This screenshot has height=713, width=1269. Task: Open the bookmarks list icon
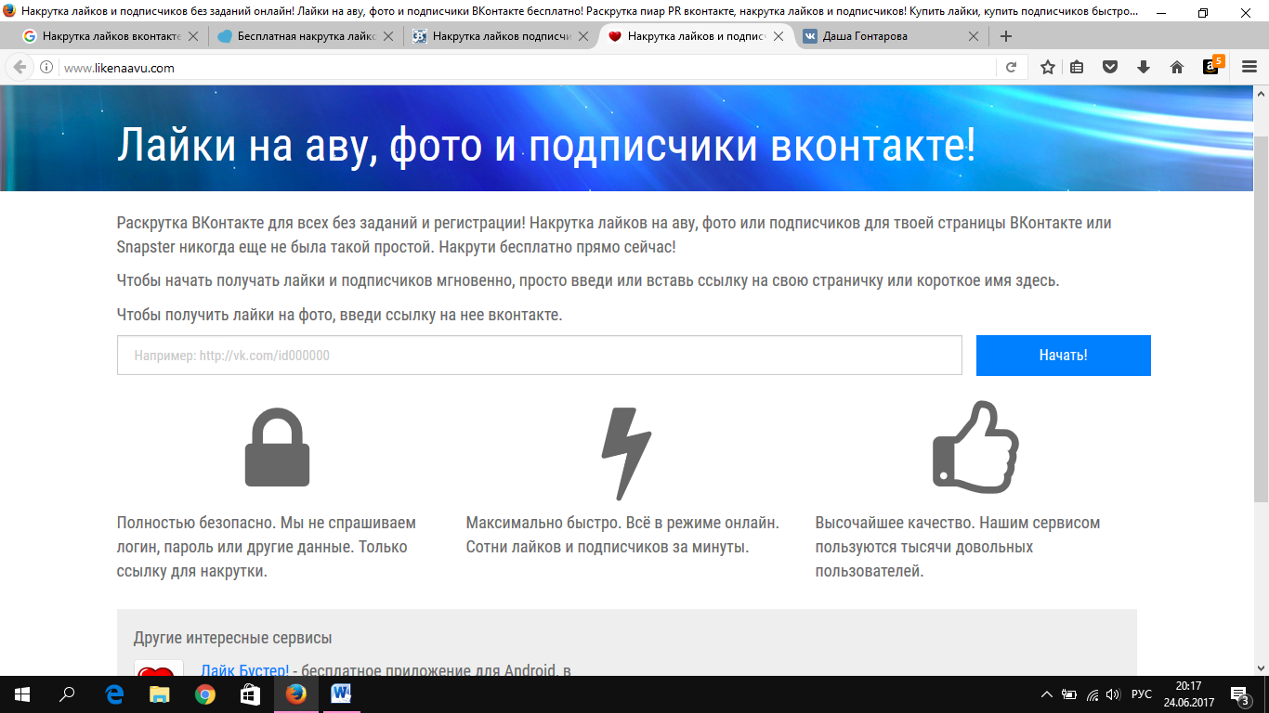click(1077, 67)
